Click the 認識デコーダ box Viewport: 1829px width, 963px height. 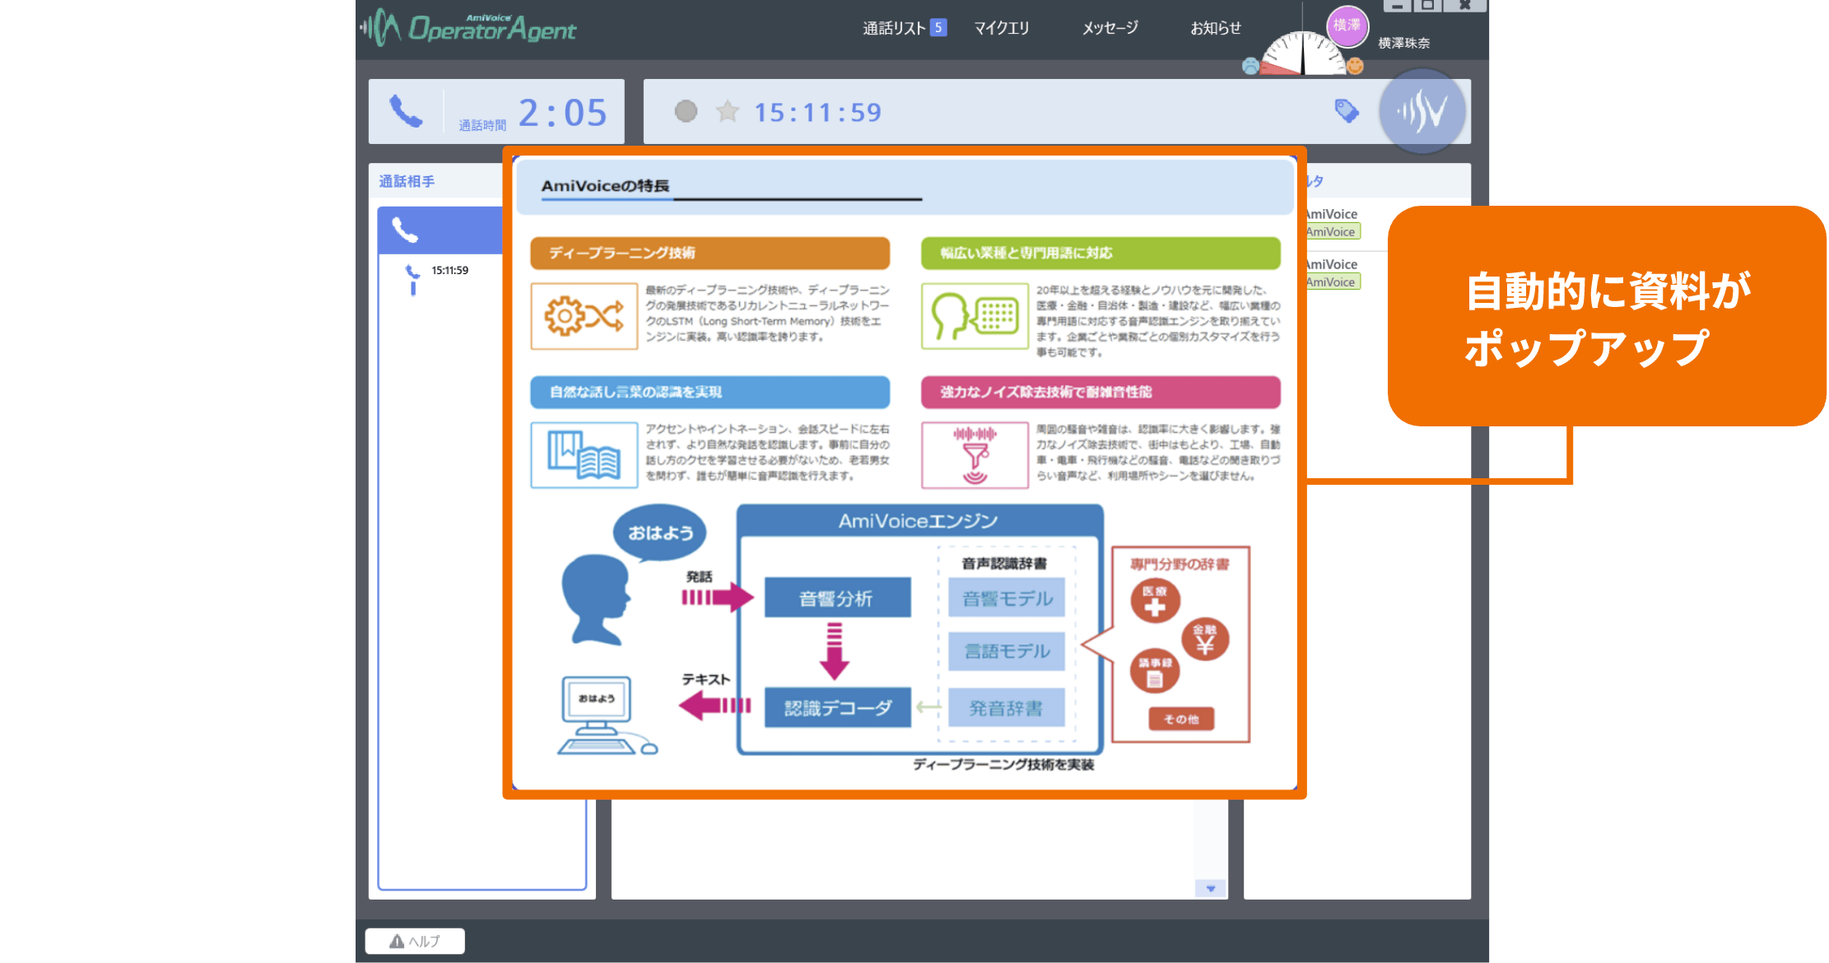[x=837, y=708]
